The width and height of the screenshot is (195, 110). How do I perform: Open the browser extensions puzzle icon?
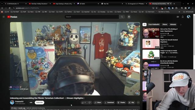(176, 8)
